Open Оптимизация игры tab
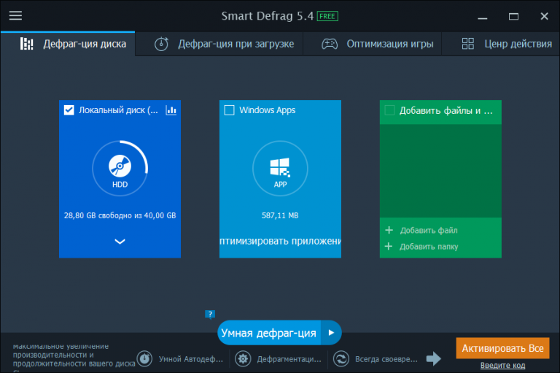560x373 pixels. [372, 44]
